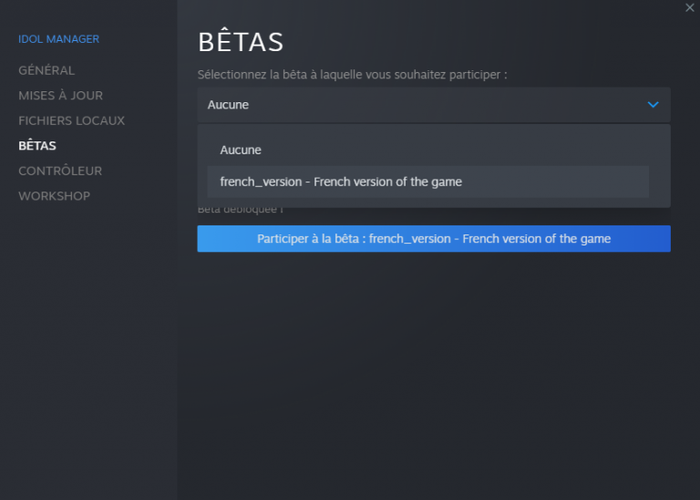Choose the Aucune option in the dropdown list
This screenshot has height=500, width=700.
[x=241, y=150]
